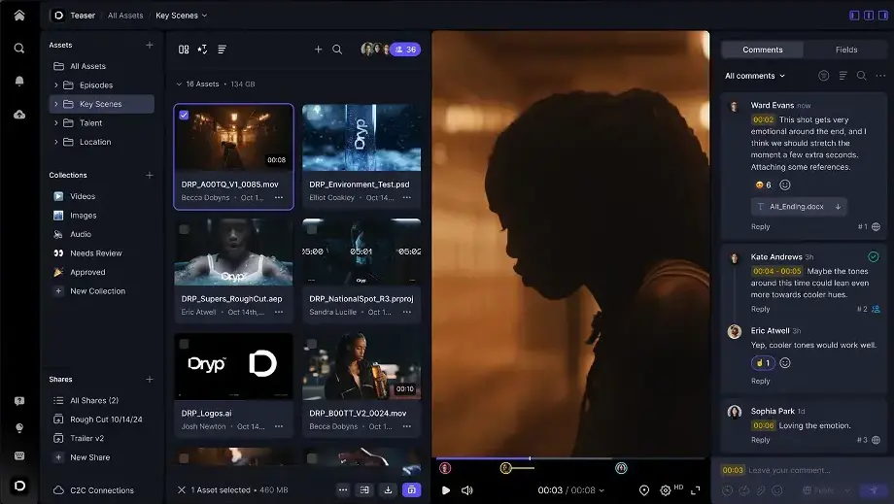
Task: Click All Assets breadcrumb link
Action: point(125,16)
